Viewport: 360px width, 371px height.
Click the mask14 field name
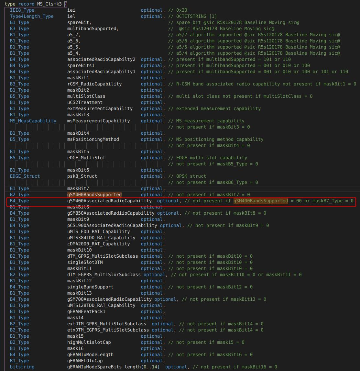[75, 318]
